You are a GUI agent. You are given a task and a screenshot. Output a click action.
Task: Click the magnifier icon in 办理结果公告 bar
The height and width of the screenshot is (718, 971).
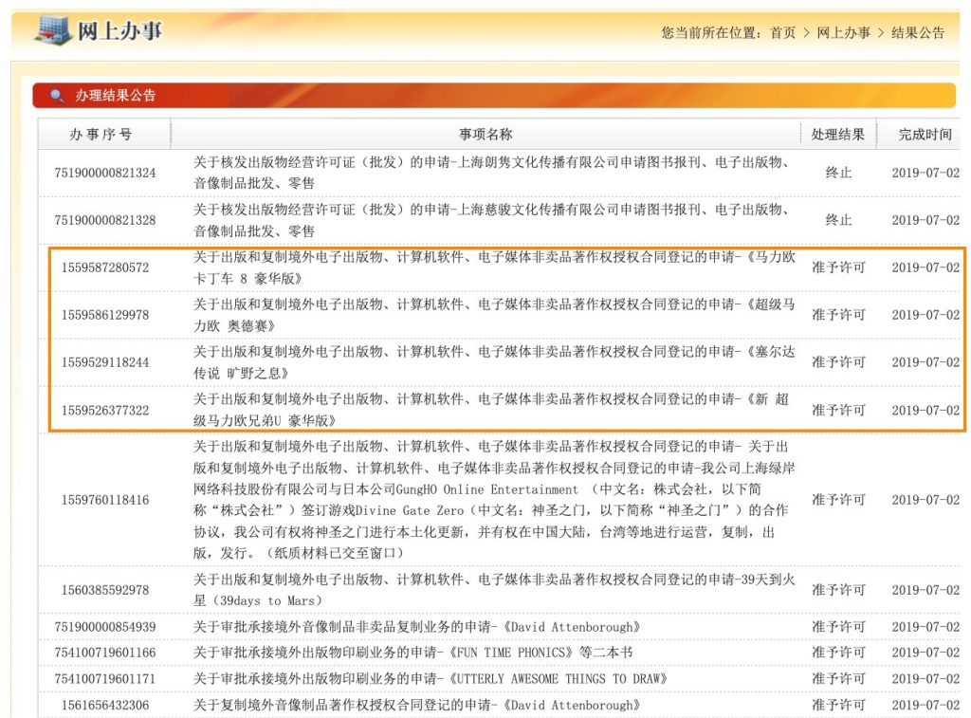57,96
